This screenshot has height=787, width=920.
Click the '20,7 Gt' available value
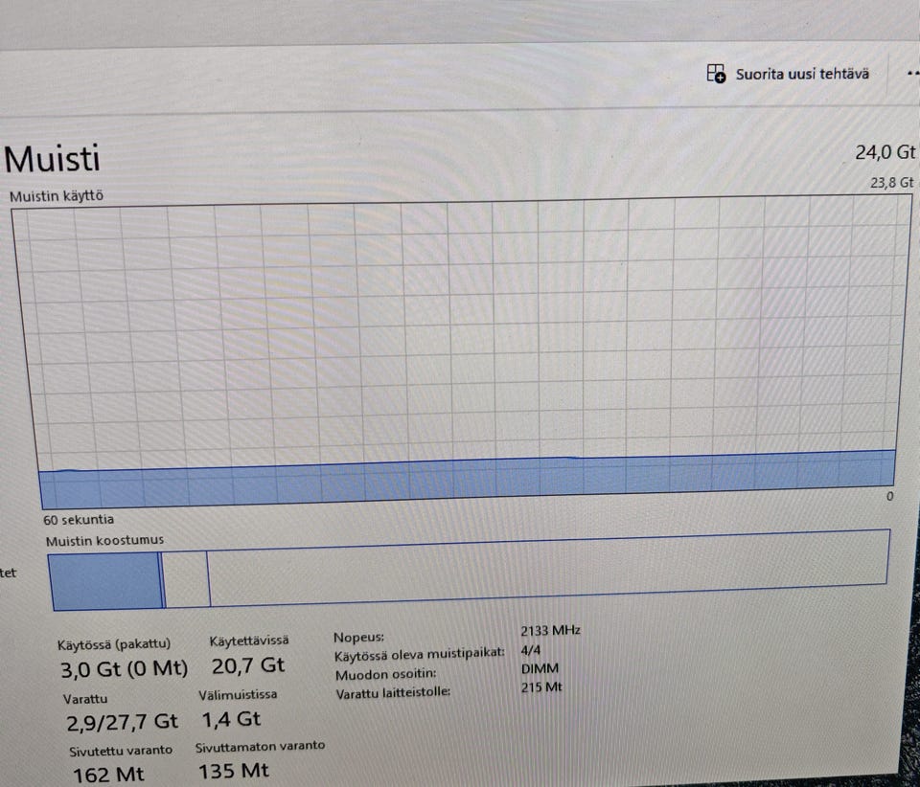[248, 665]
